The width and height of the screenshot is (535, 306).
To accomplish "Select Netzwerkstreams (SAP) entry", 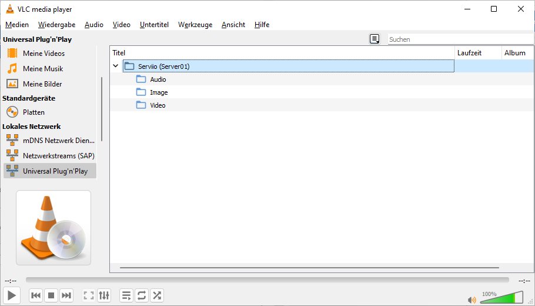I will point(50,156).
